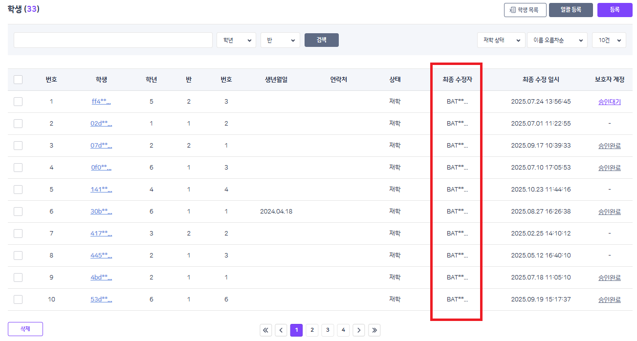Go to first page using double-left arrow
The width and height of the screenshot is (637, 341).
click(266, 330)
